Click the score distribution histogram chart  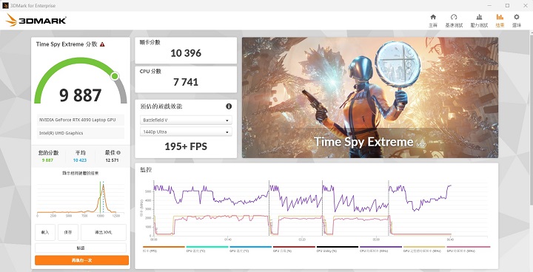(x=80, y=199)
